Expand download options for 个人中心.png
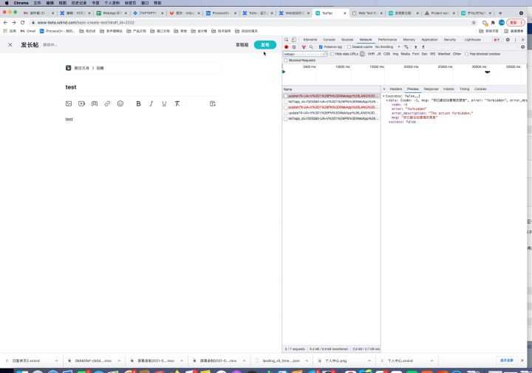This screenshot has height=373, width=532. pyautogui.click(x=369, y=360)
